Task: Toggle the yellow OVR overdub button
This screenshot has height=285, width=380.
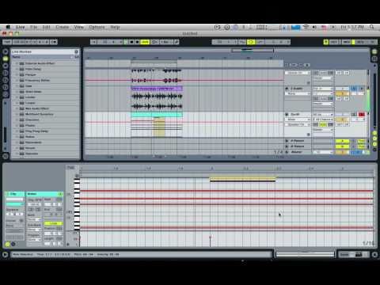Action: click(145, 42)
